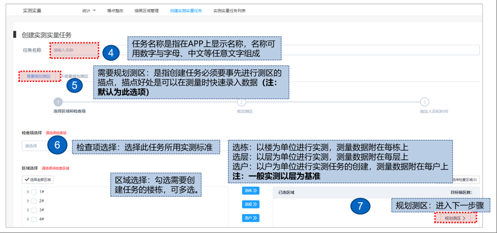Select the 创建实测实量任务 menu item

pos(186,11)
